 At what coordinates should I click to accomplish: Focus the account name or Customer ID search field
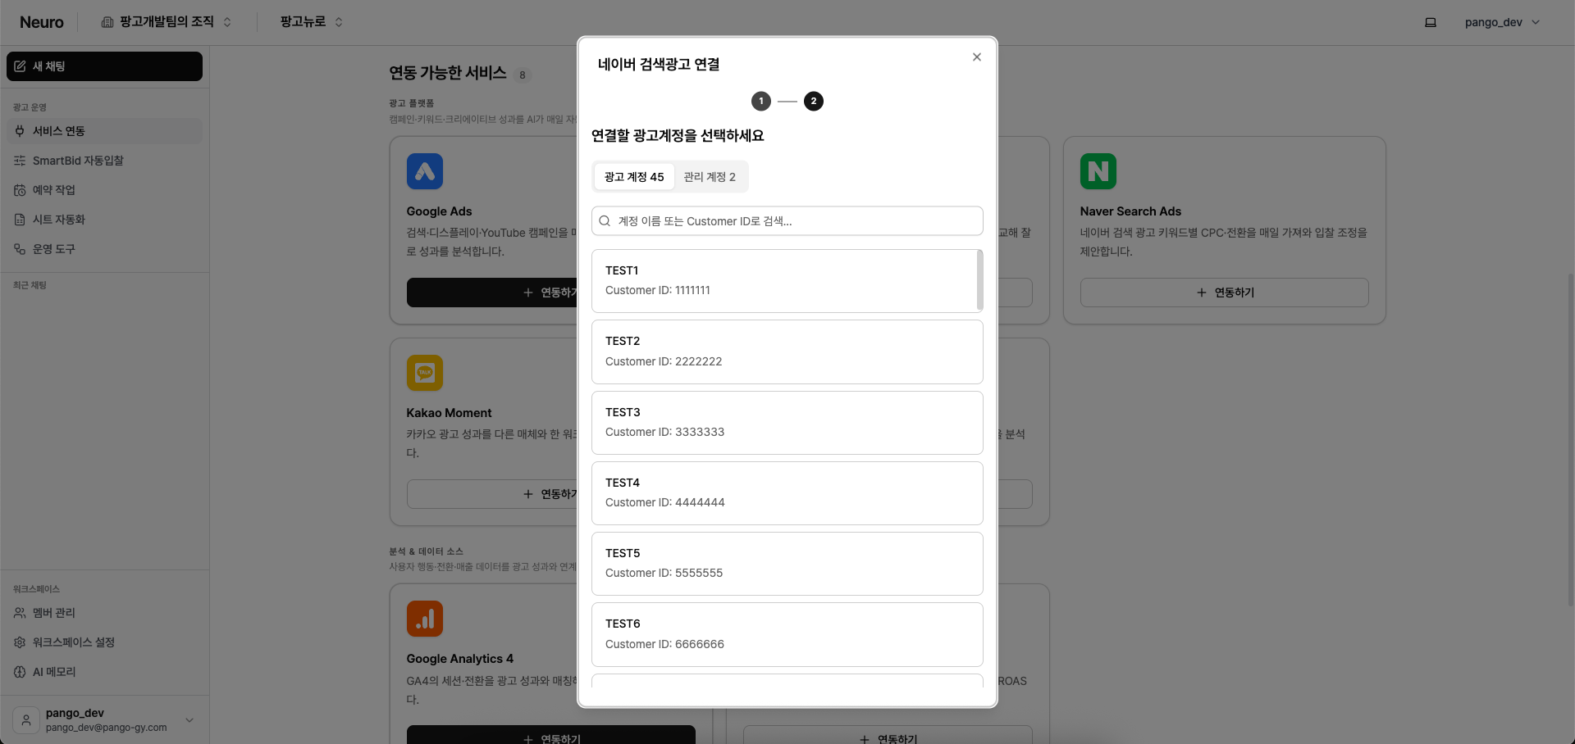point(787,221)
